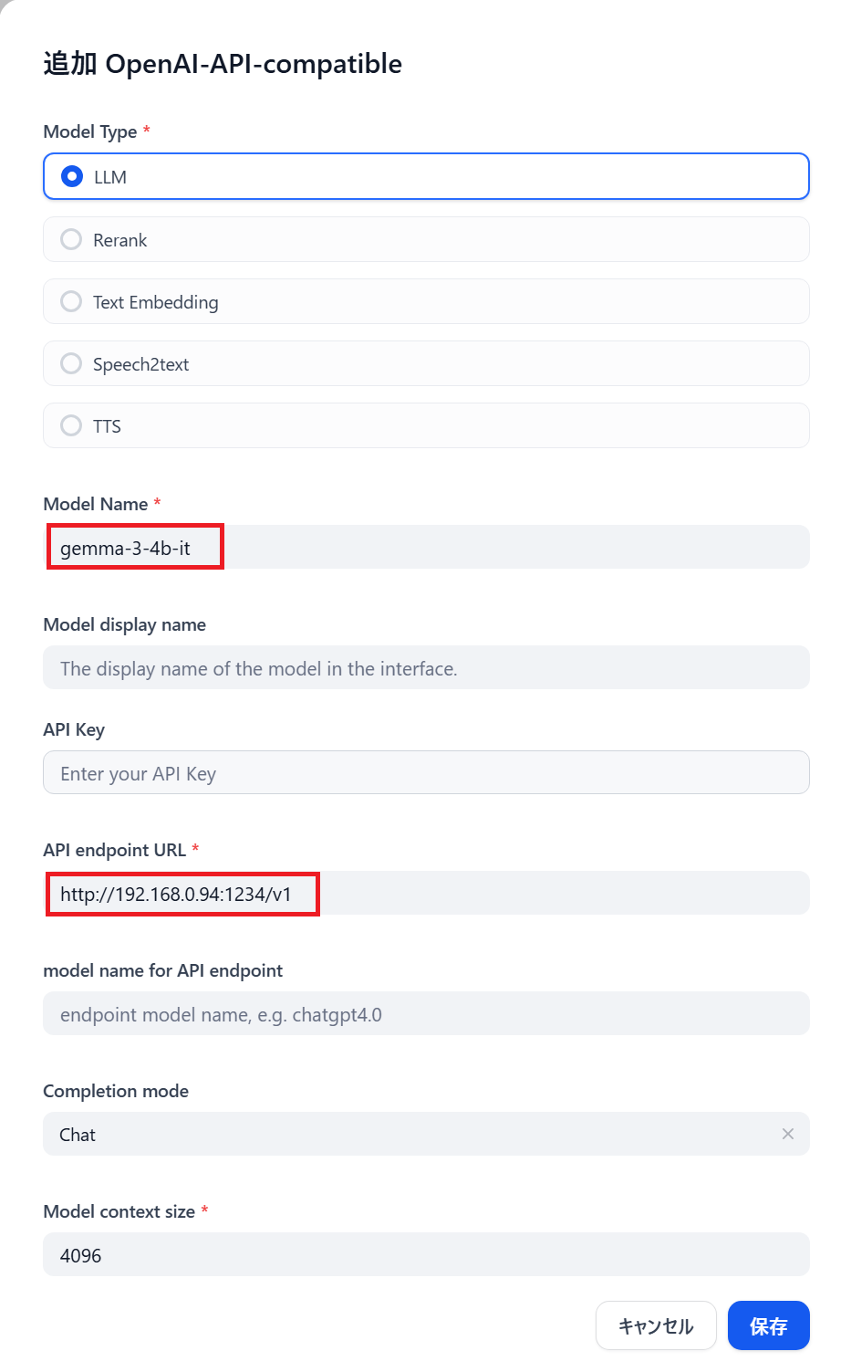Click the API endpoint URL label

point(115,850)
